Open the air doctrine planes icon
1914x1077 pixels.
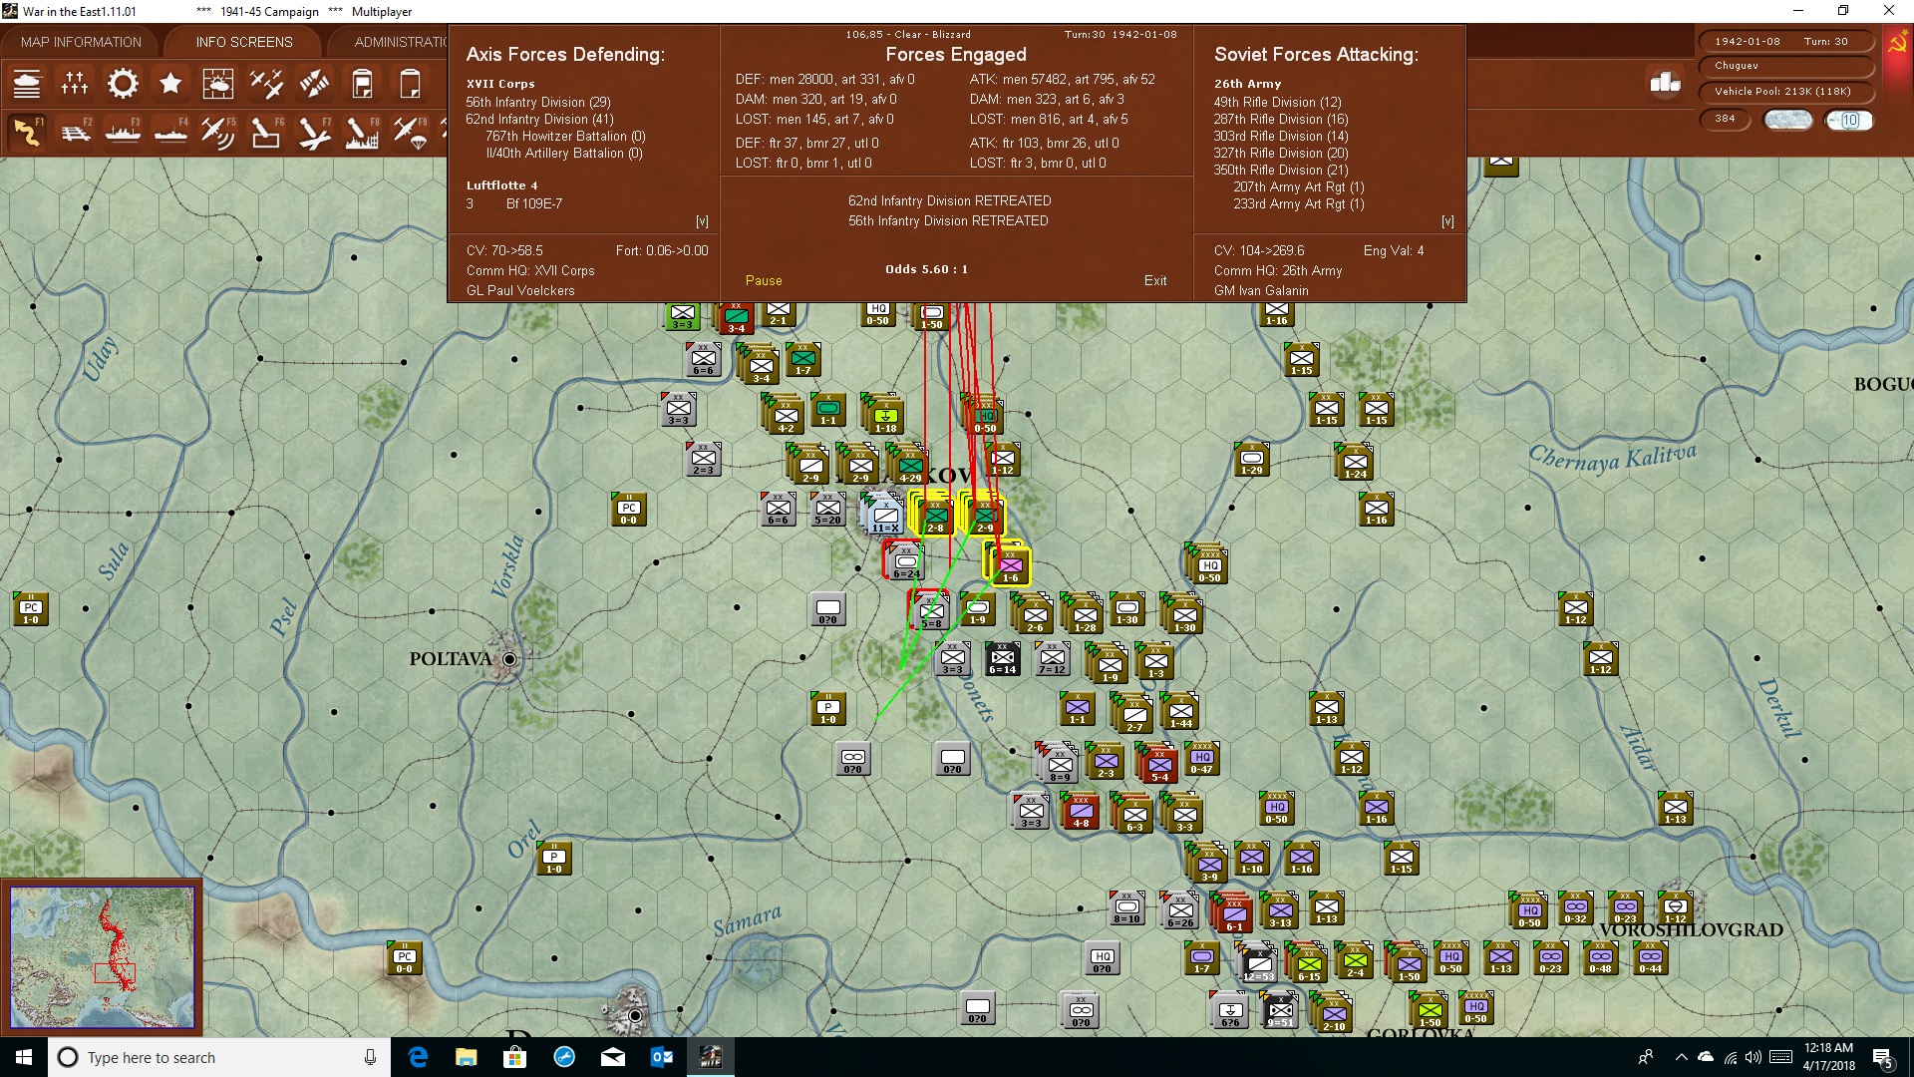(x=266, y=84)
